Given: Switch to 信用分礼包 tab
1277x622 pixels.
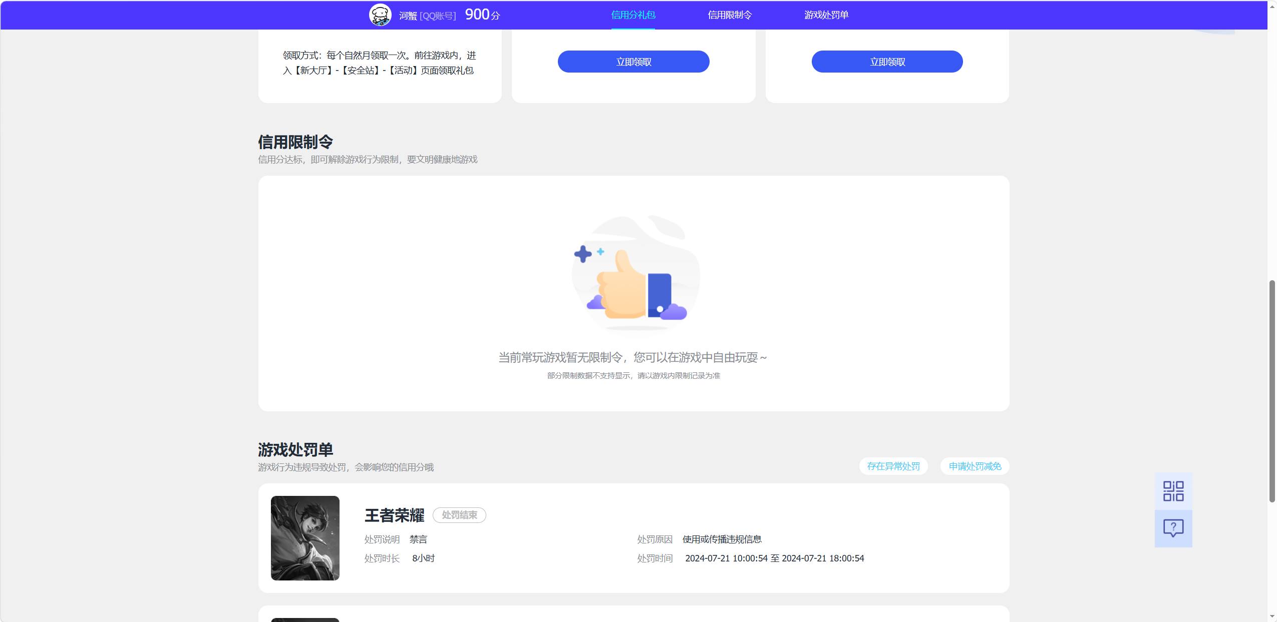Looking at the screenshot, I should pos(633,15).
